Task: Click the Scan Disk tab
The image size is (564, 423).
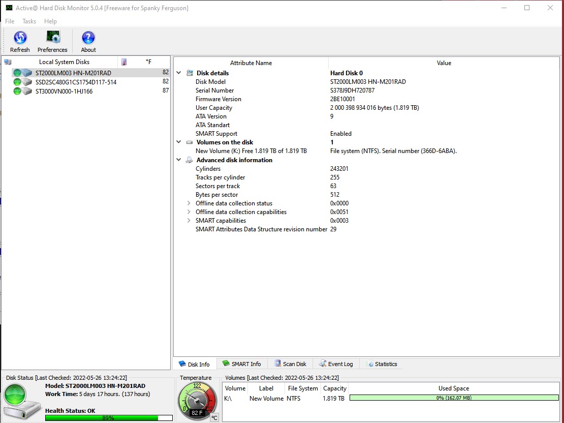Action: [x=290, y=364]
